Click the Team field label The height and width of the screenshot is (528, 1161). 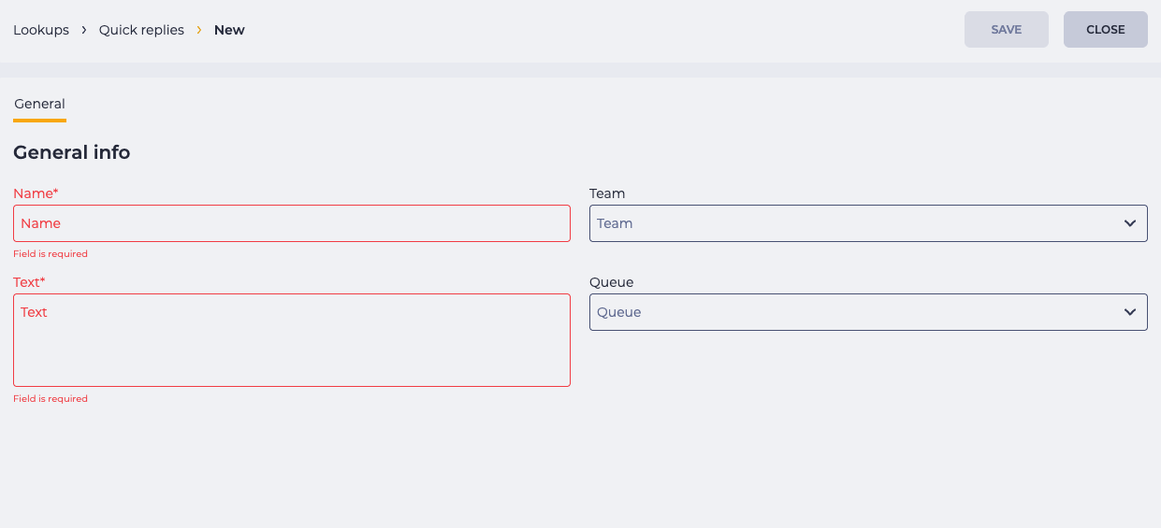[607, 193]
